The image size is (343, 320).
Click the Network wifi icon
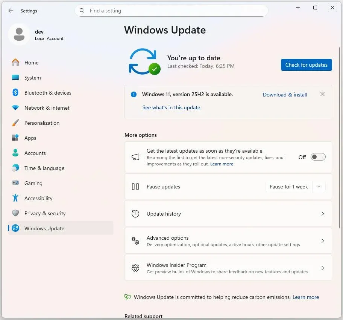[15, 108]
